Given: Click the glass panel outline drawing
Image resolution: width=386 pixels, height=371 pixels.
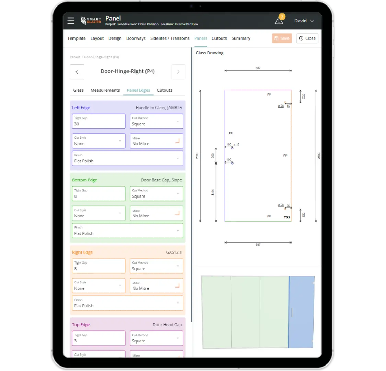Looking at the screenshot, I should [258, 156].
